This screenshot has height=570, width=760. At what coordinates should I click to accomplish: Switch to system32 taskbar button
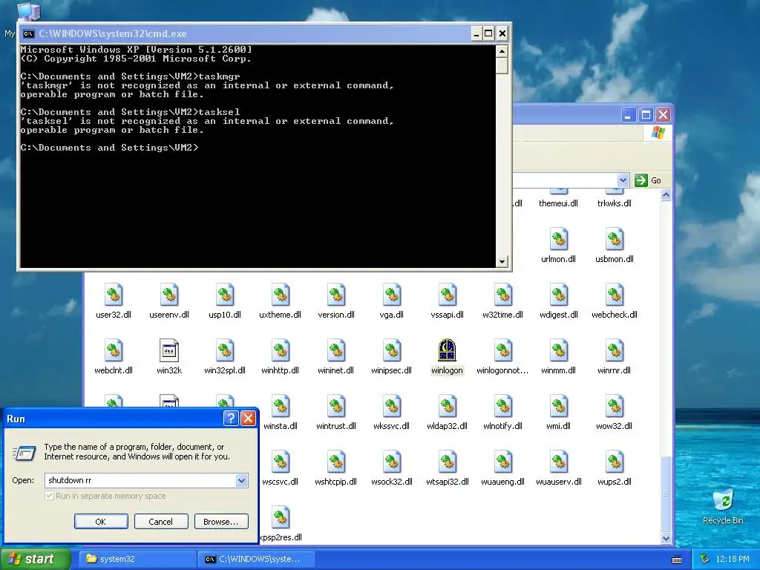pyautogui.click(x=137, y=559)
